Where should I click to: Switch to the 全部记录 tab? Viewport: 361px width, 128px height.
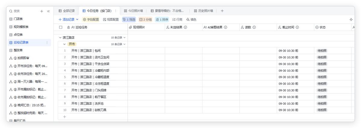click(x=66, y=11)
